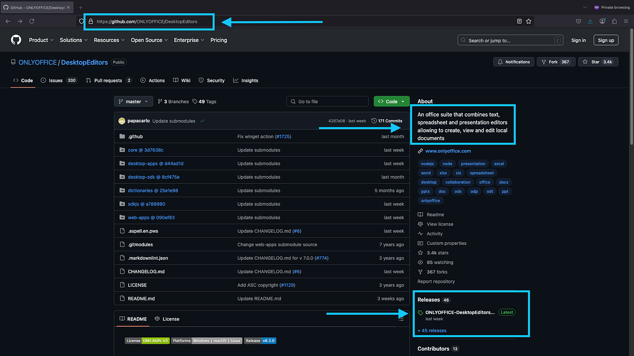This screenshot has height=356, width=634.
Task: Click the search or jump to field
Action: coord(510,40)
